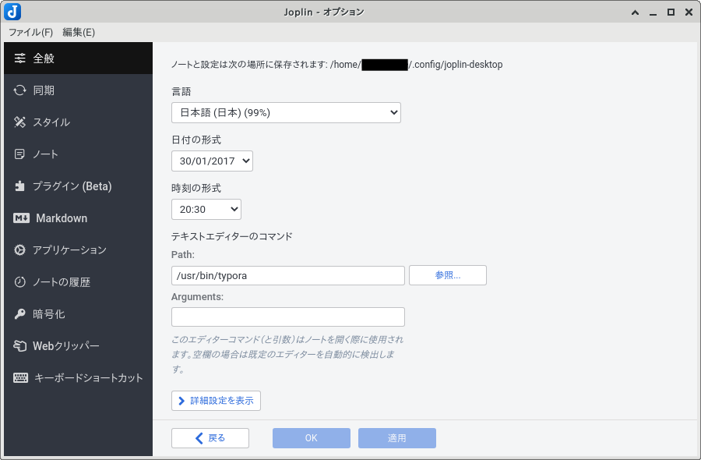Click the Arguments input field

pyautogui.click(x=288, y=317)
